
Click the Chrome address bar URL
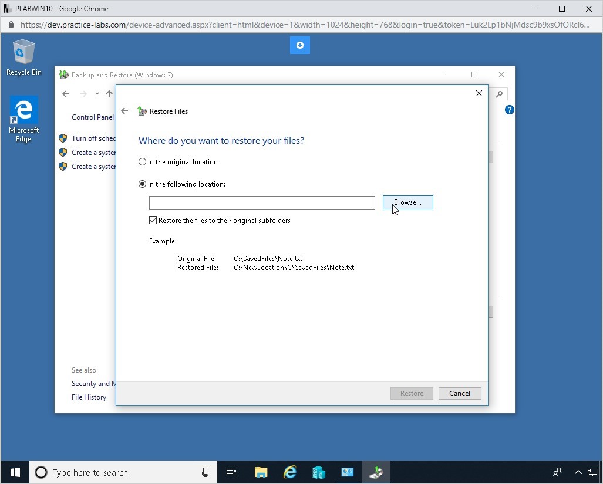click(305, 25)
